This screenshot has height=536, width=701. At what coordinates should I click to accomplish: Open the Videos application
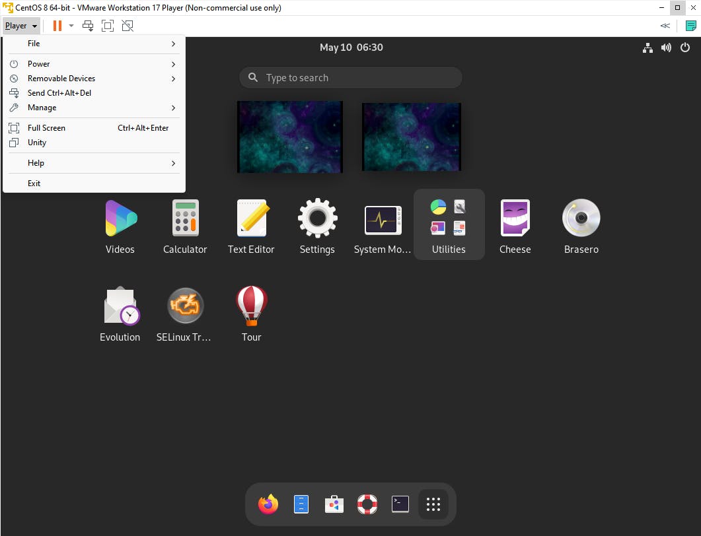point(120,226)
